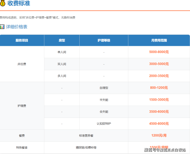Viewport: 190px width, 154px height.
Task: Click the 收费标准 heading text
Action: click(x=19, y=3)
